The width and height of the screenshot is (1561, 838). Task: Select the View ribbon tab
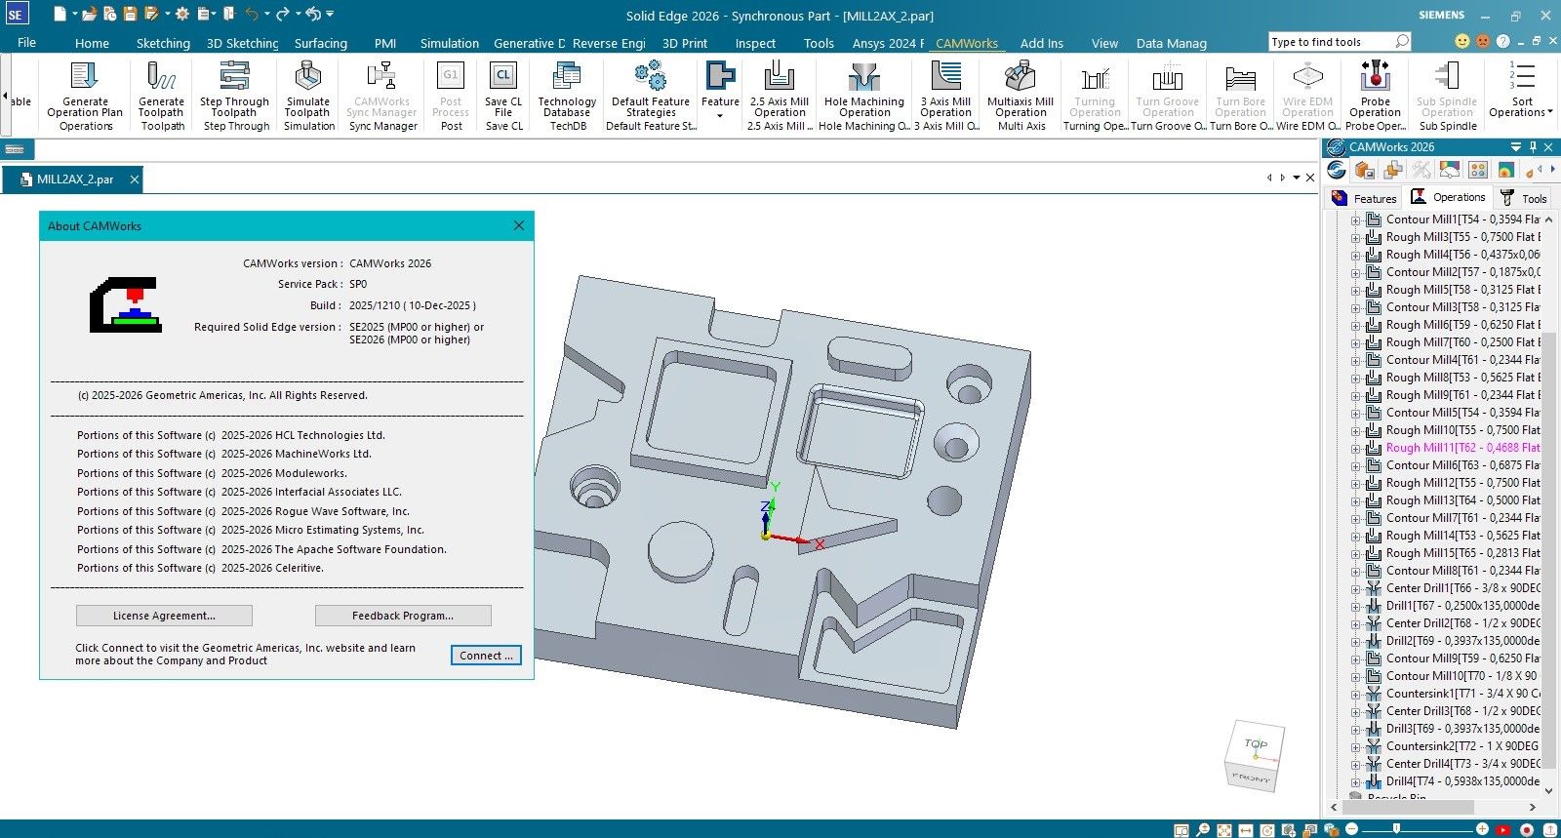(x=1104, y=43)
